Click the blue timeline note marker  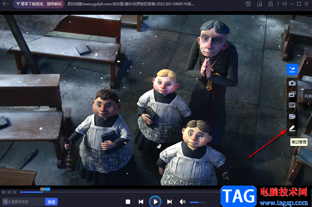coord(48,189)
